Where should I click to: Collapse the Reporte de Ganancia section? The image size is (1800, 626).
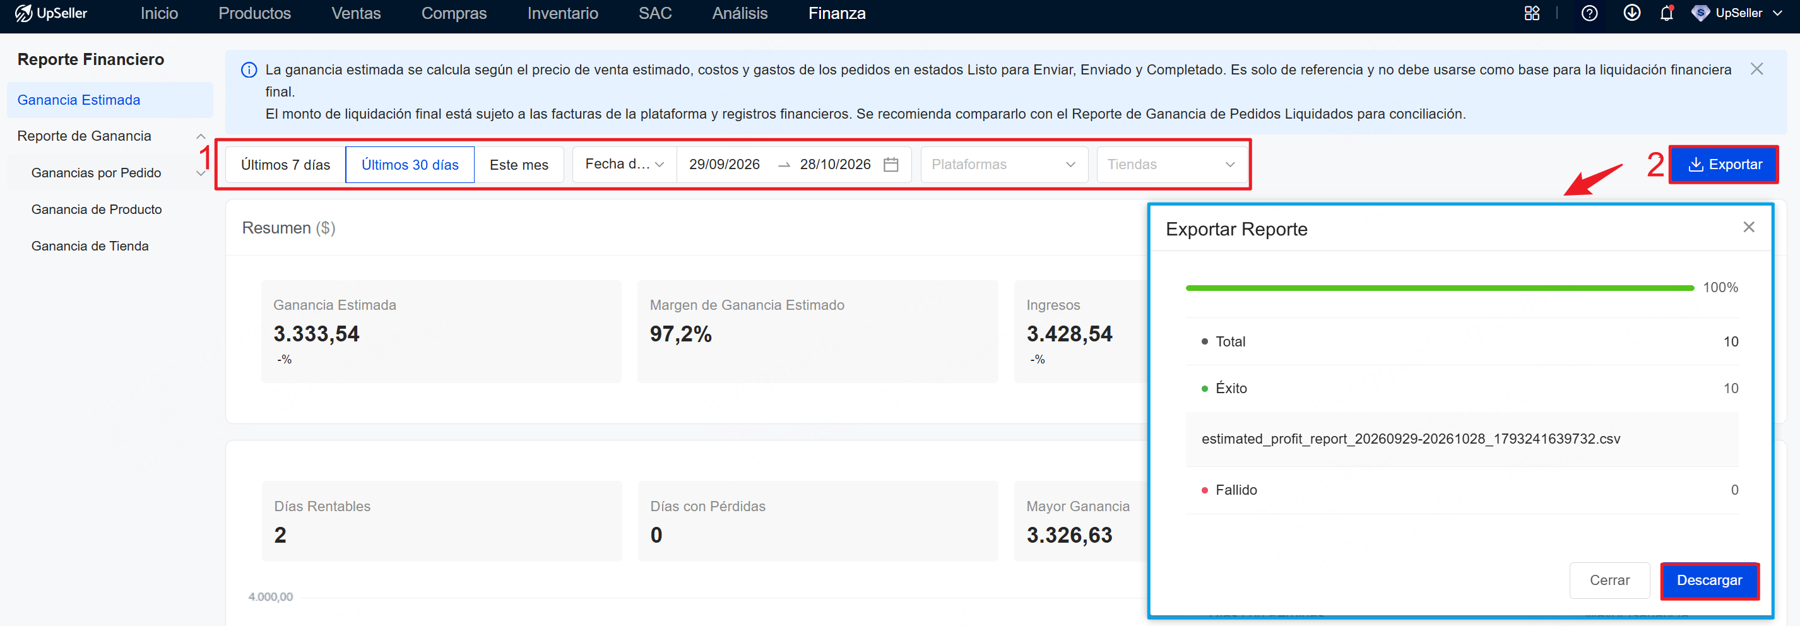click(x=201, y=136)
